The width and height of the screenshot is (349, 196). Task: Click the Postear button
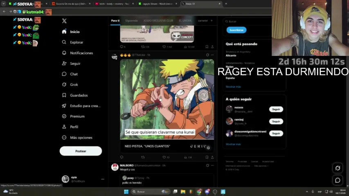pos(81,151)
